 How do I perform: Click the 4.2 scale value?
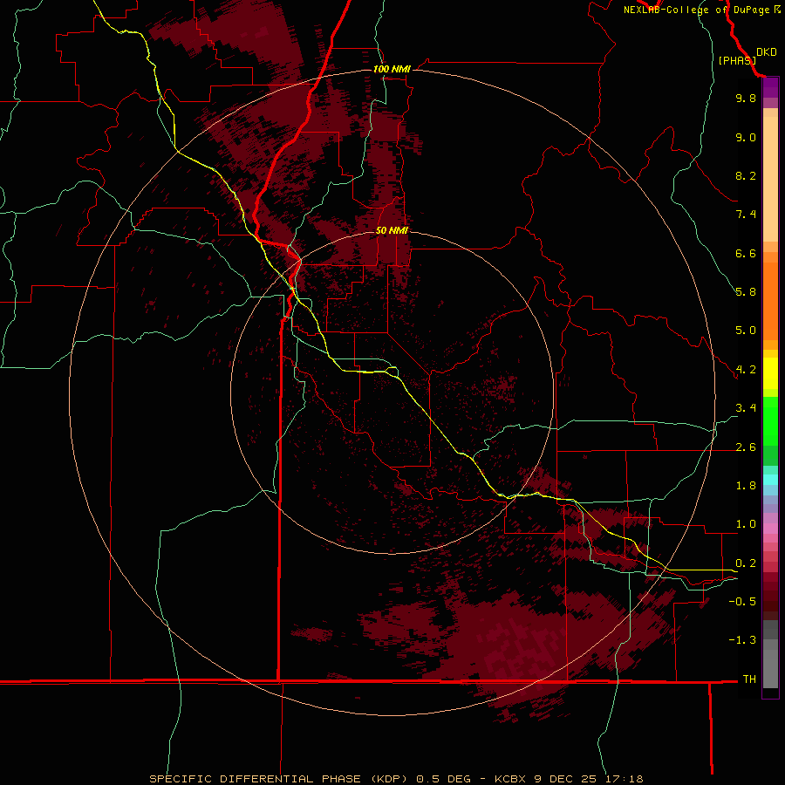point(746,370)
